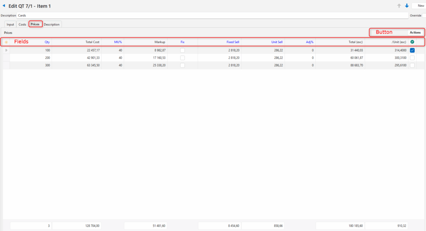Expand the row indicator triangle for quantity 100
The image size is (426, 231).
coord(6,50)
